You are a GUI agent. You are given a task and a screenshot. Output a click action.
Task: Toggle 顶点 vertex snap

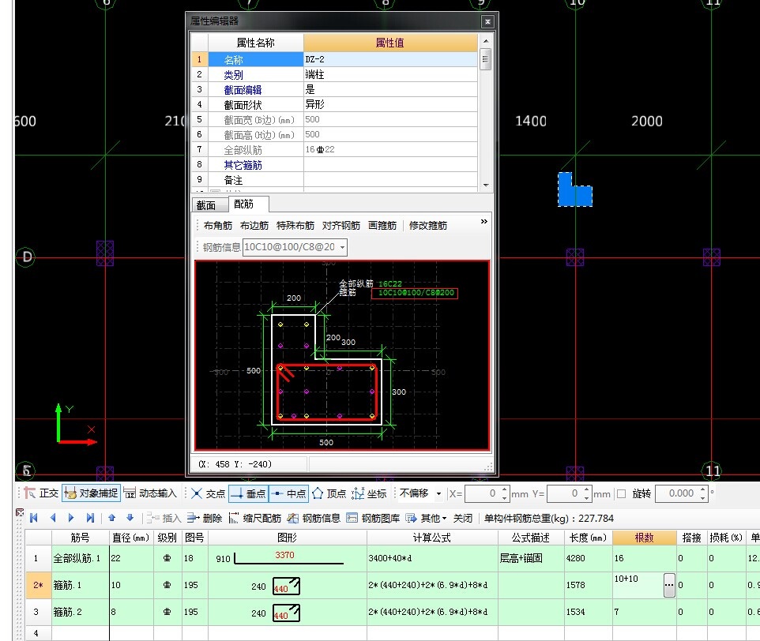click(329, 493)
